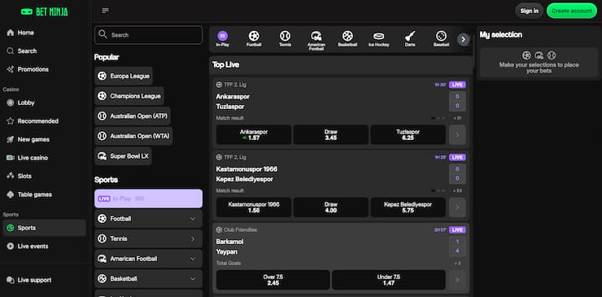Select American Football carousel icon

(x=316, y=41)
